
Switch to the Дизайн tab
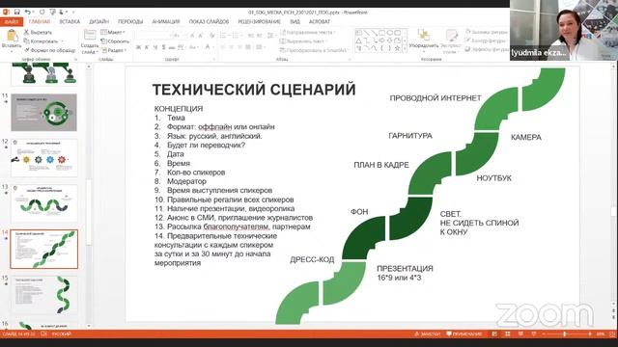click(x=98, y=21)
